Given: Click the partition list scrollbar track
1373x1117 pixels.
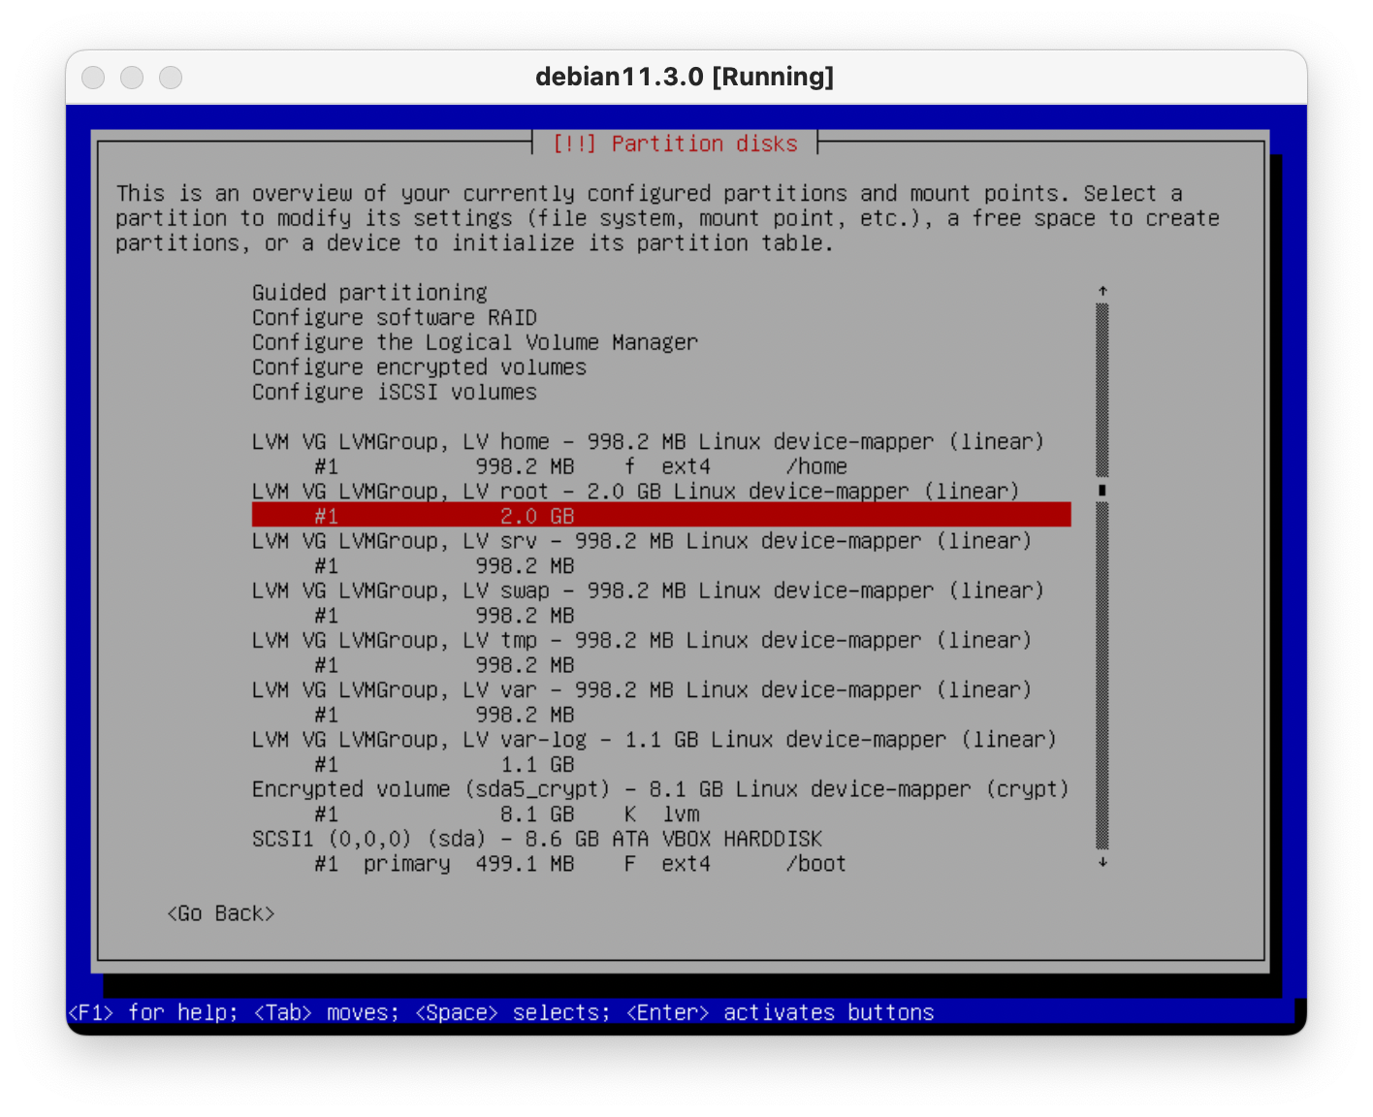Looking at the screenshot, I should [1102, 679].
